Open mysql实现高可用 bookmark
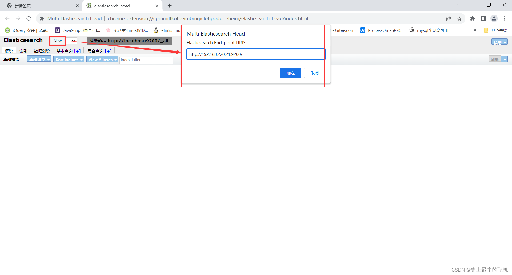This screenshot has height=275, width=512. click(431, 30)
